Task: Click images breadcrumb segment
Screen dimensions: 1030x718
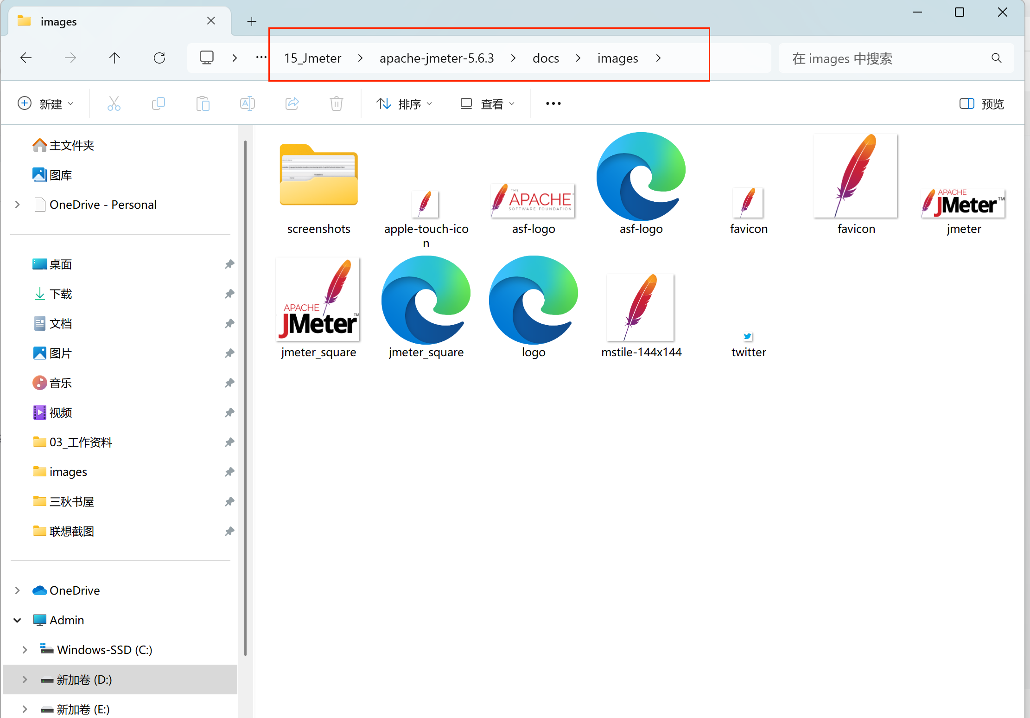Action: 617,58
